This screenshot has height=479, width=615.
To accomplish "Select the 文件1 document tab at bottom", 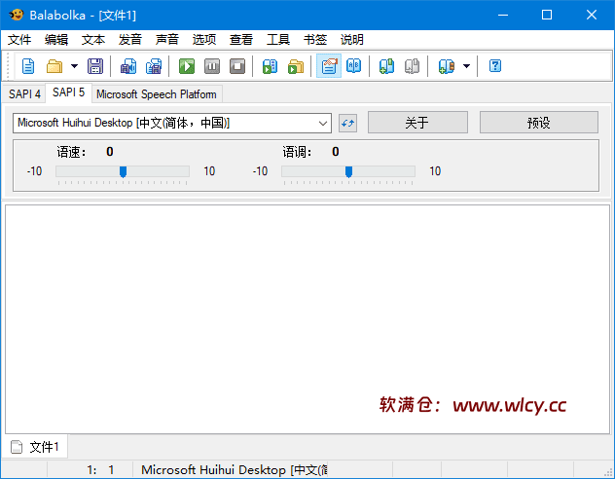I will click(x=35, y=447).
